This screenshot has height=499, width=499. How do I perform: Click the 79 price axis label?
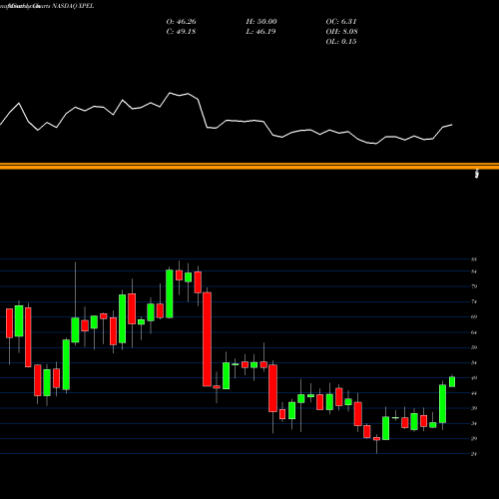pyautogui.click(x=474, y=286)
